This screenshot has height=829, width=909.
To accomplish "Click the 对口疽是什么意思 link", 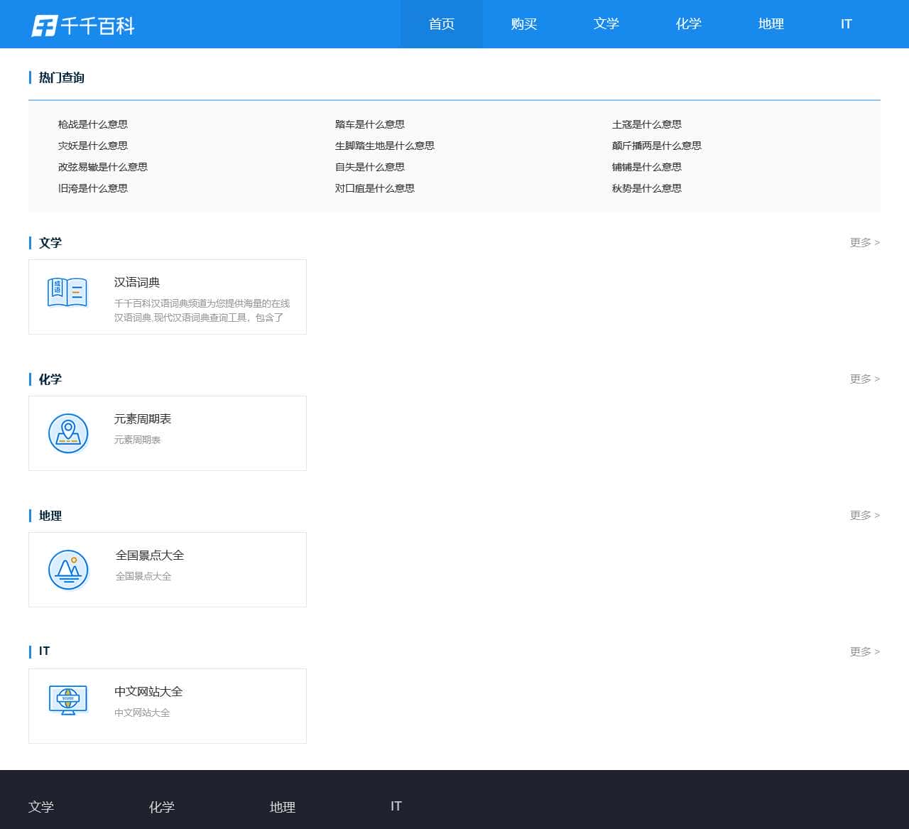I will 374,188.
